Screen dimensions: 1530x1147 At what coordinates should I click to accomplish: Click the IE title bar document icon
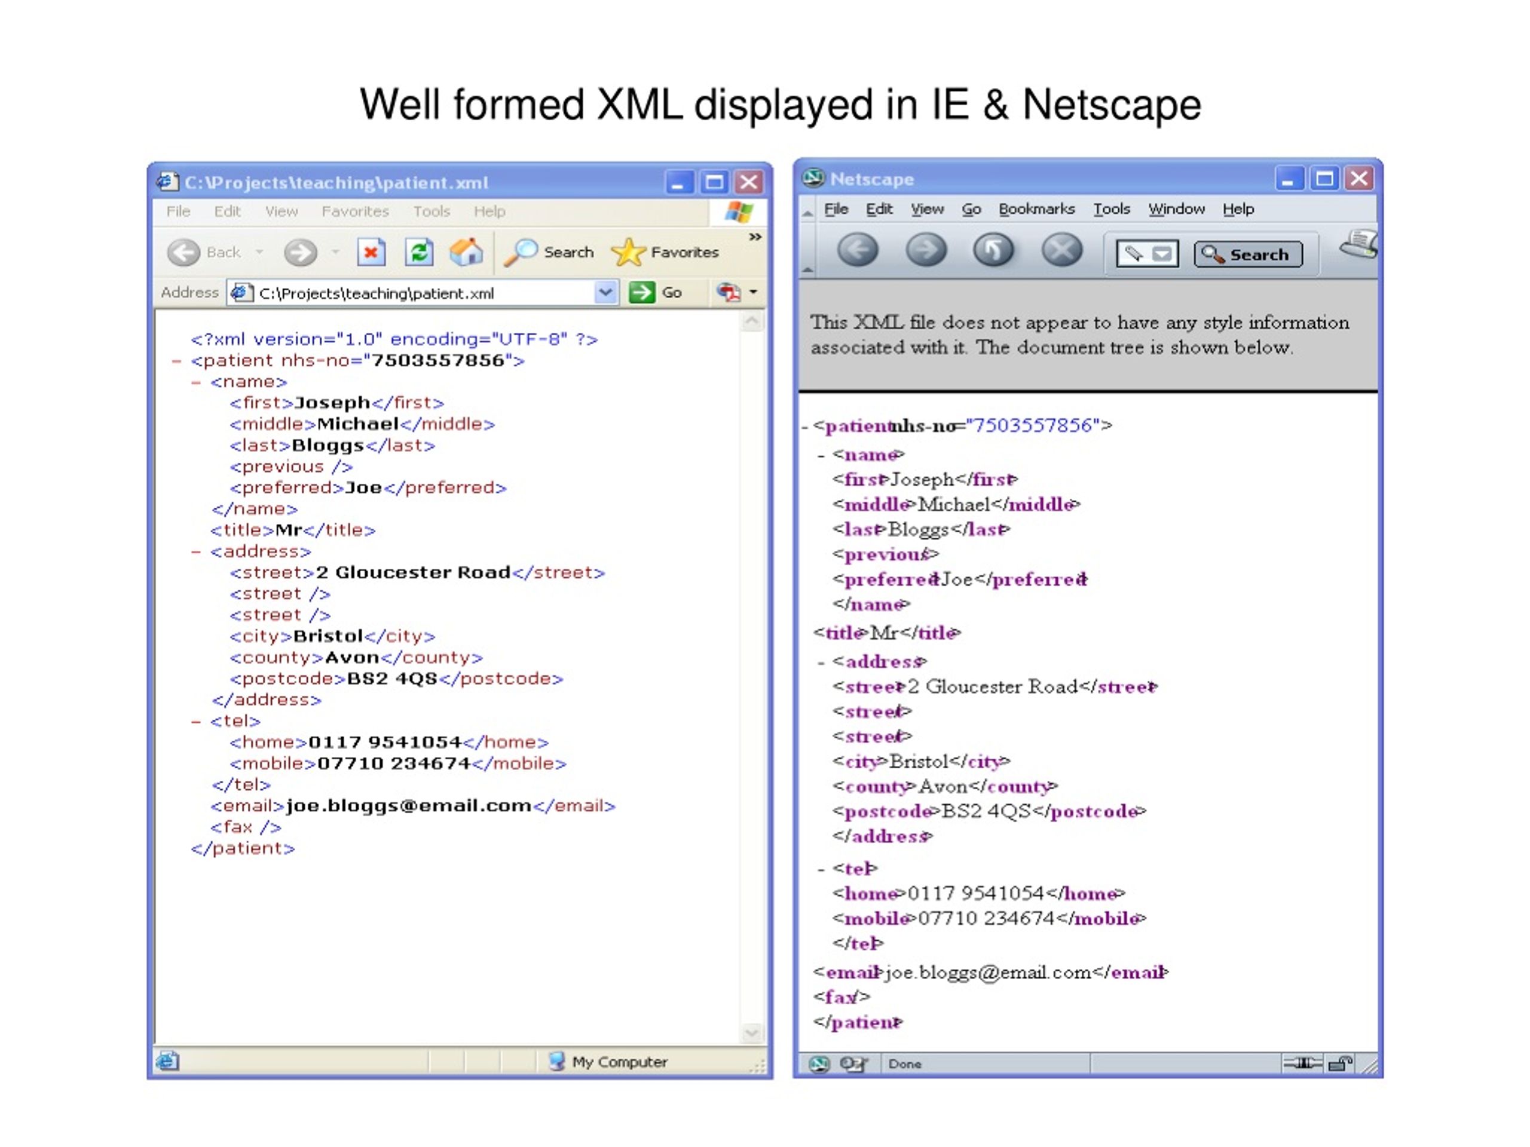pyautogui.click(x=168, y=182)
